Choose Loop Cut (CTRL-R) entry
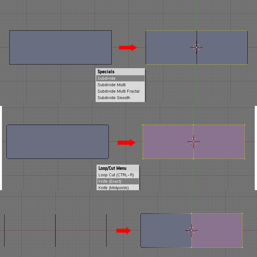 (118, 175)
